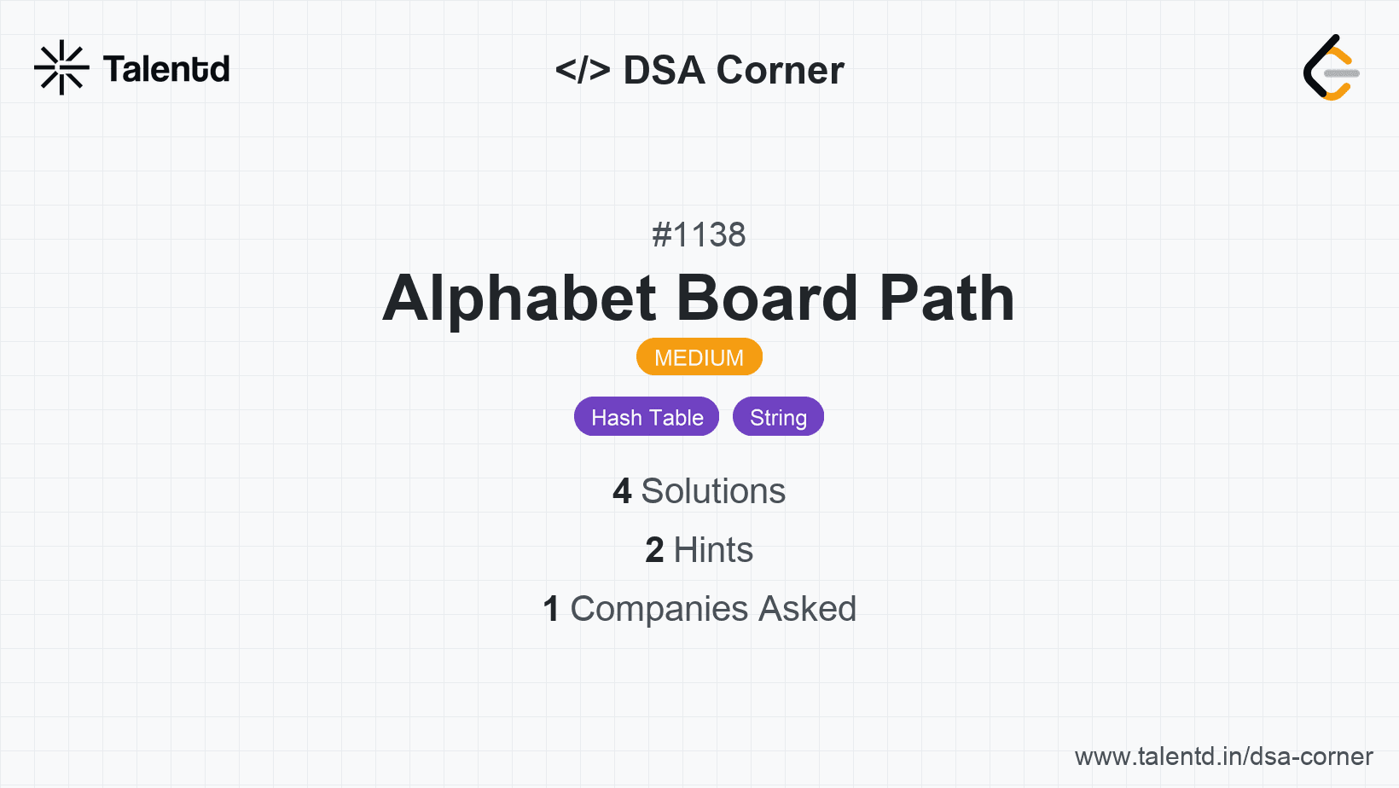Select the Hash Table topic tag
The width and height of the screenshot is (1399, 788).
tap(647, 417)
